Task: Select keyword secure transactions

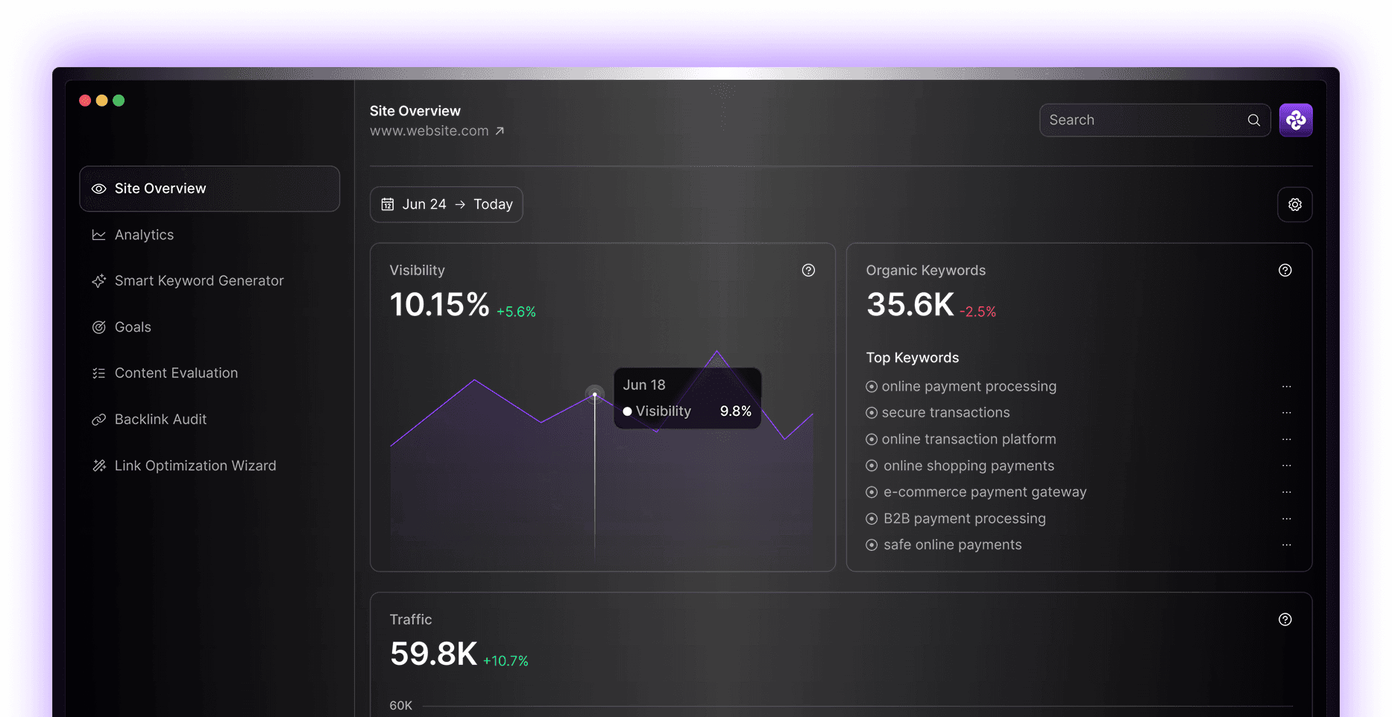Action: (x=945, y=412)
